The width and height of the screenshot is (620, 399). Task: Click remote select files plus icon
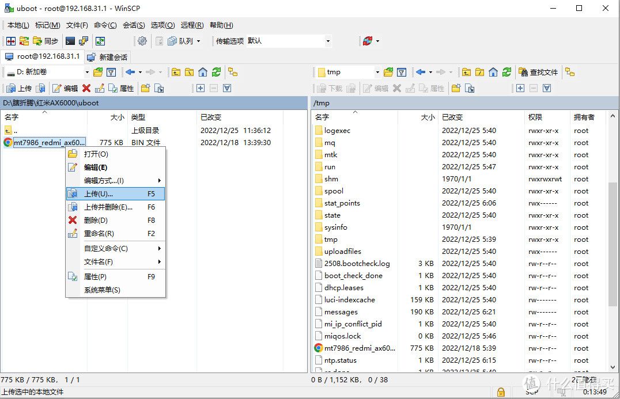pyautogui.click(x=520, y=89)
